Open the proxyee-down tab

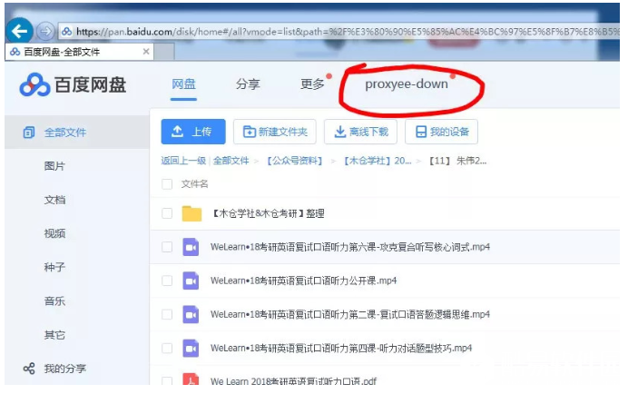tap(406, 84)
